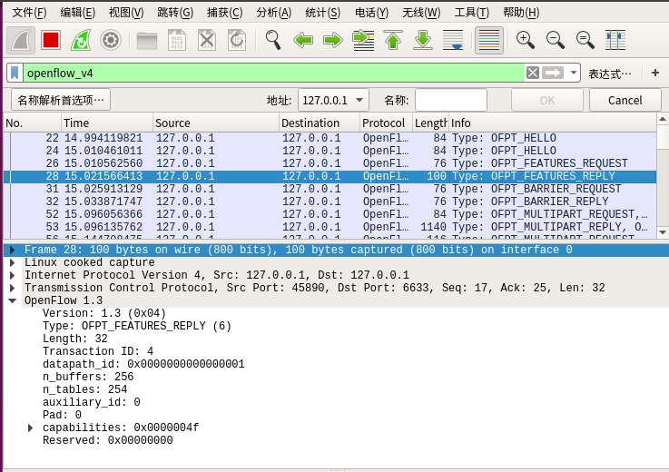Save the capture file icon

[x=177, y=41]
